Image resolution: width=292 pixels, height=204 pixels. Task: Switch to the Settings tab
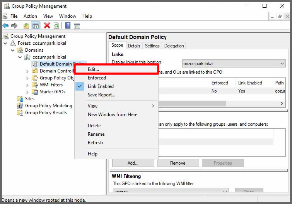point(152,46)
